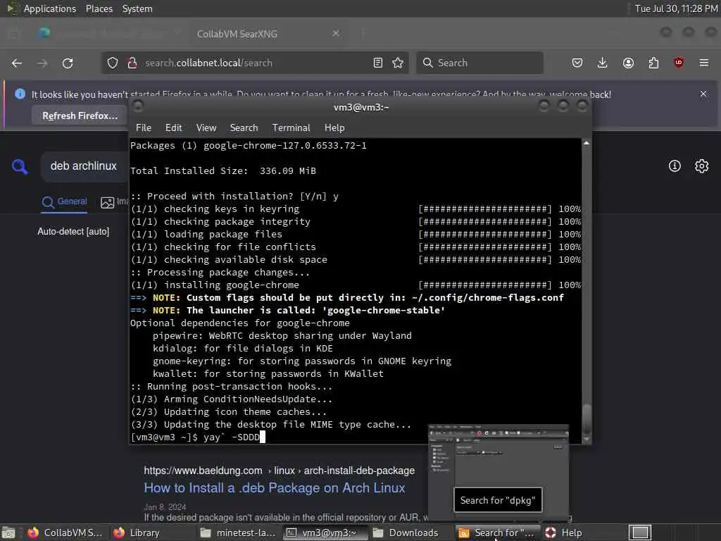Switch to Downloads taskbar window
This screenshot has height=541, width=721.
coord(406,533)
